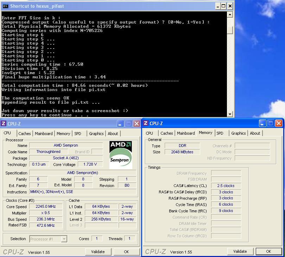
Task: Click the 2245.0 MHz core speed value
Action: click(46, 206)
